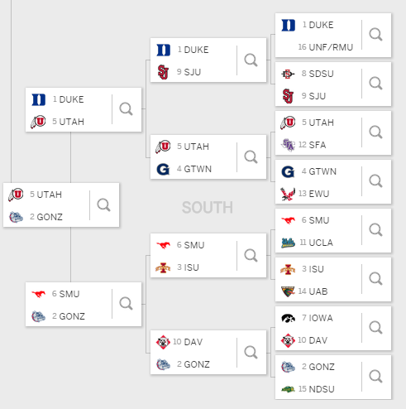The image size is (406, 409).
Task: View Duke vs SJU second-round details
Action: 251,60
